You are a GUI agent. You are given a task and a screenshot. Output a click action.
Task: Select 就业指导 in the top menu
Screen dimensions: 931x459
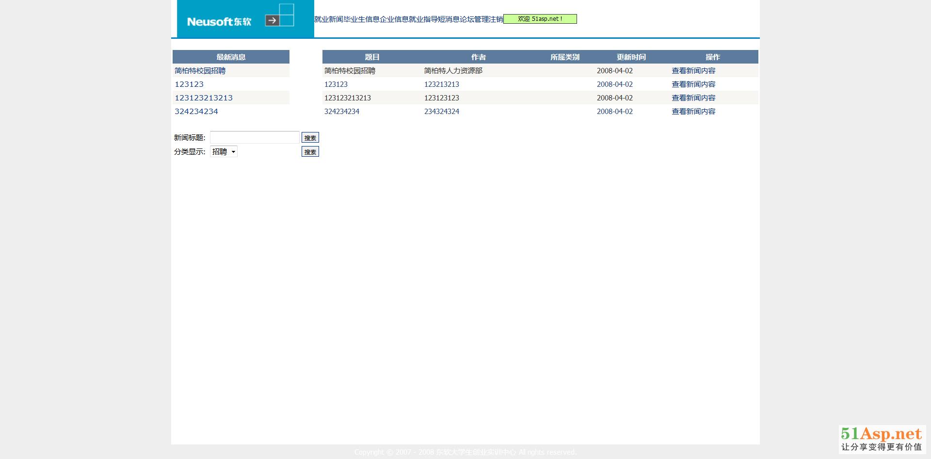point(423,19)
